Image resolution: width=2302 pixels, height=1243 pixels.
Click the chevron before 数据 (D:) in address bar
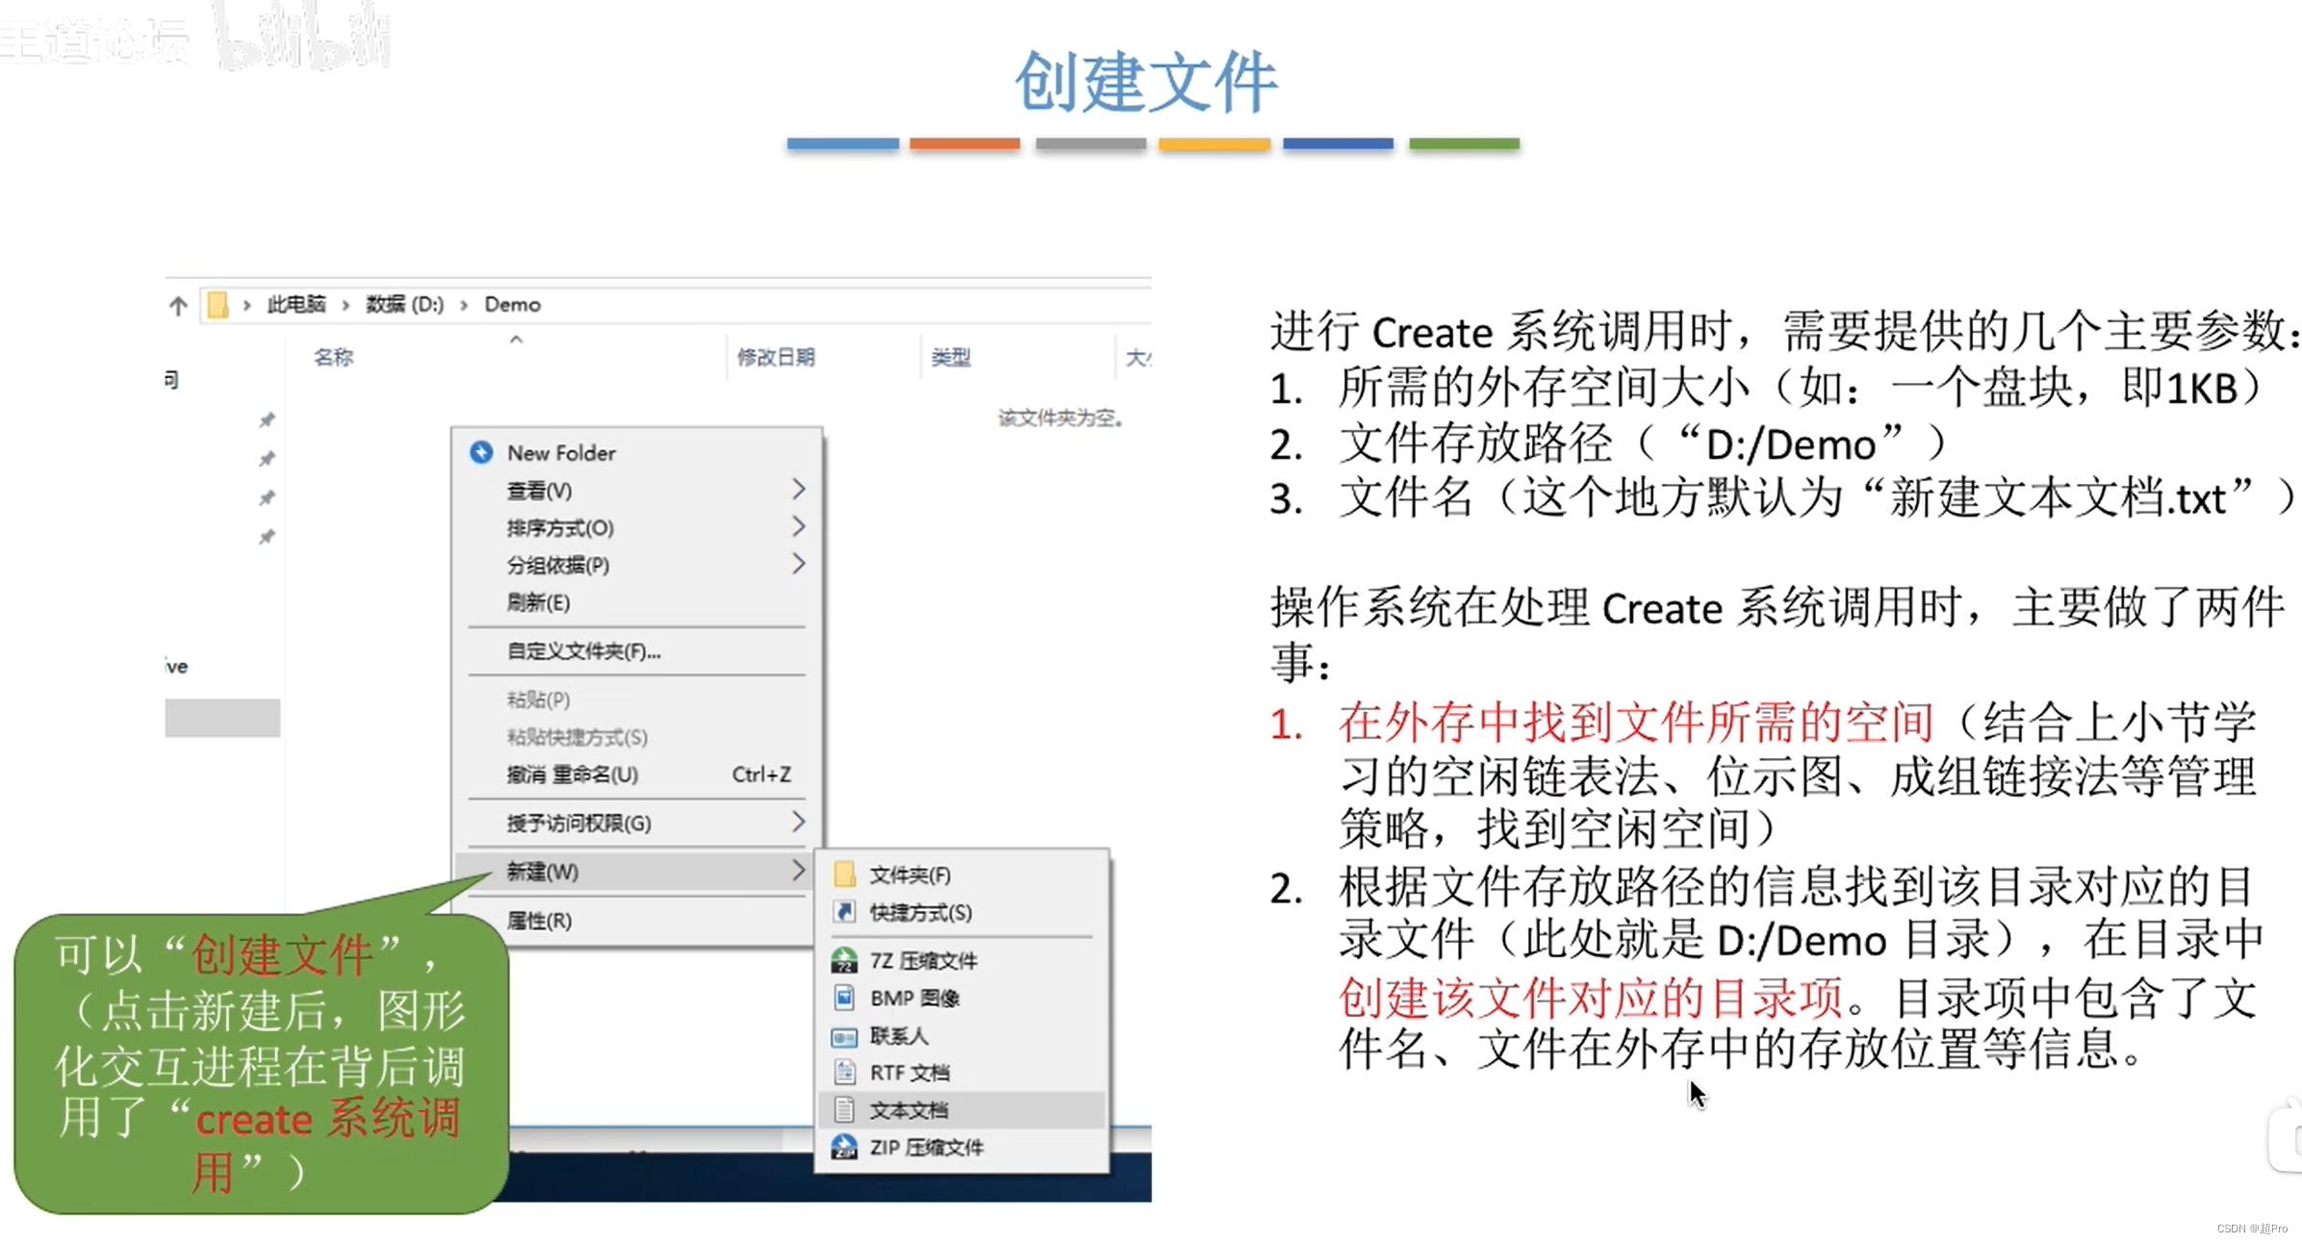click(x=345, y=305)
